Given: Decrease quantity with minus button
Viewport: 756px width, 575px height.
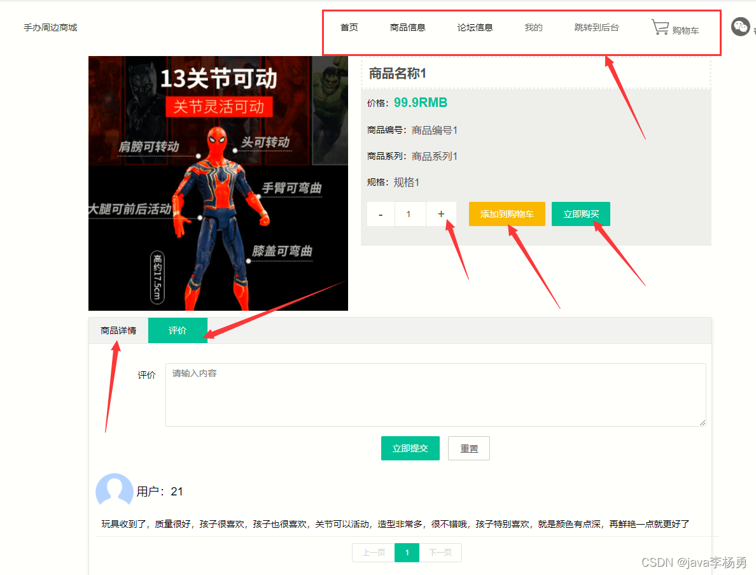Looking at the screenshot, I should click(381, 214).
